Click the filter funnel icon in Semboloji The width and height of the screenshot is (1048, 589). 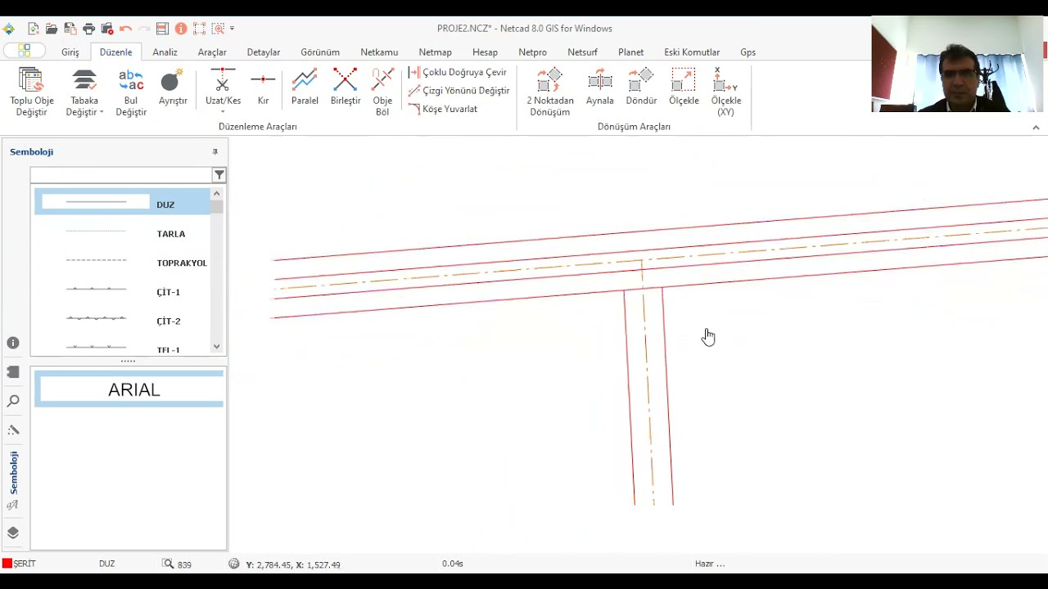click(x=219, y=175)
